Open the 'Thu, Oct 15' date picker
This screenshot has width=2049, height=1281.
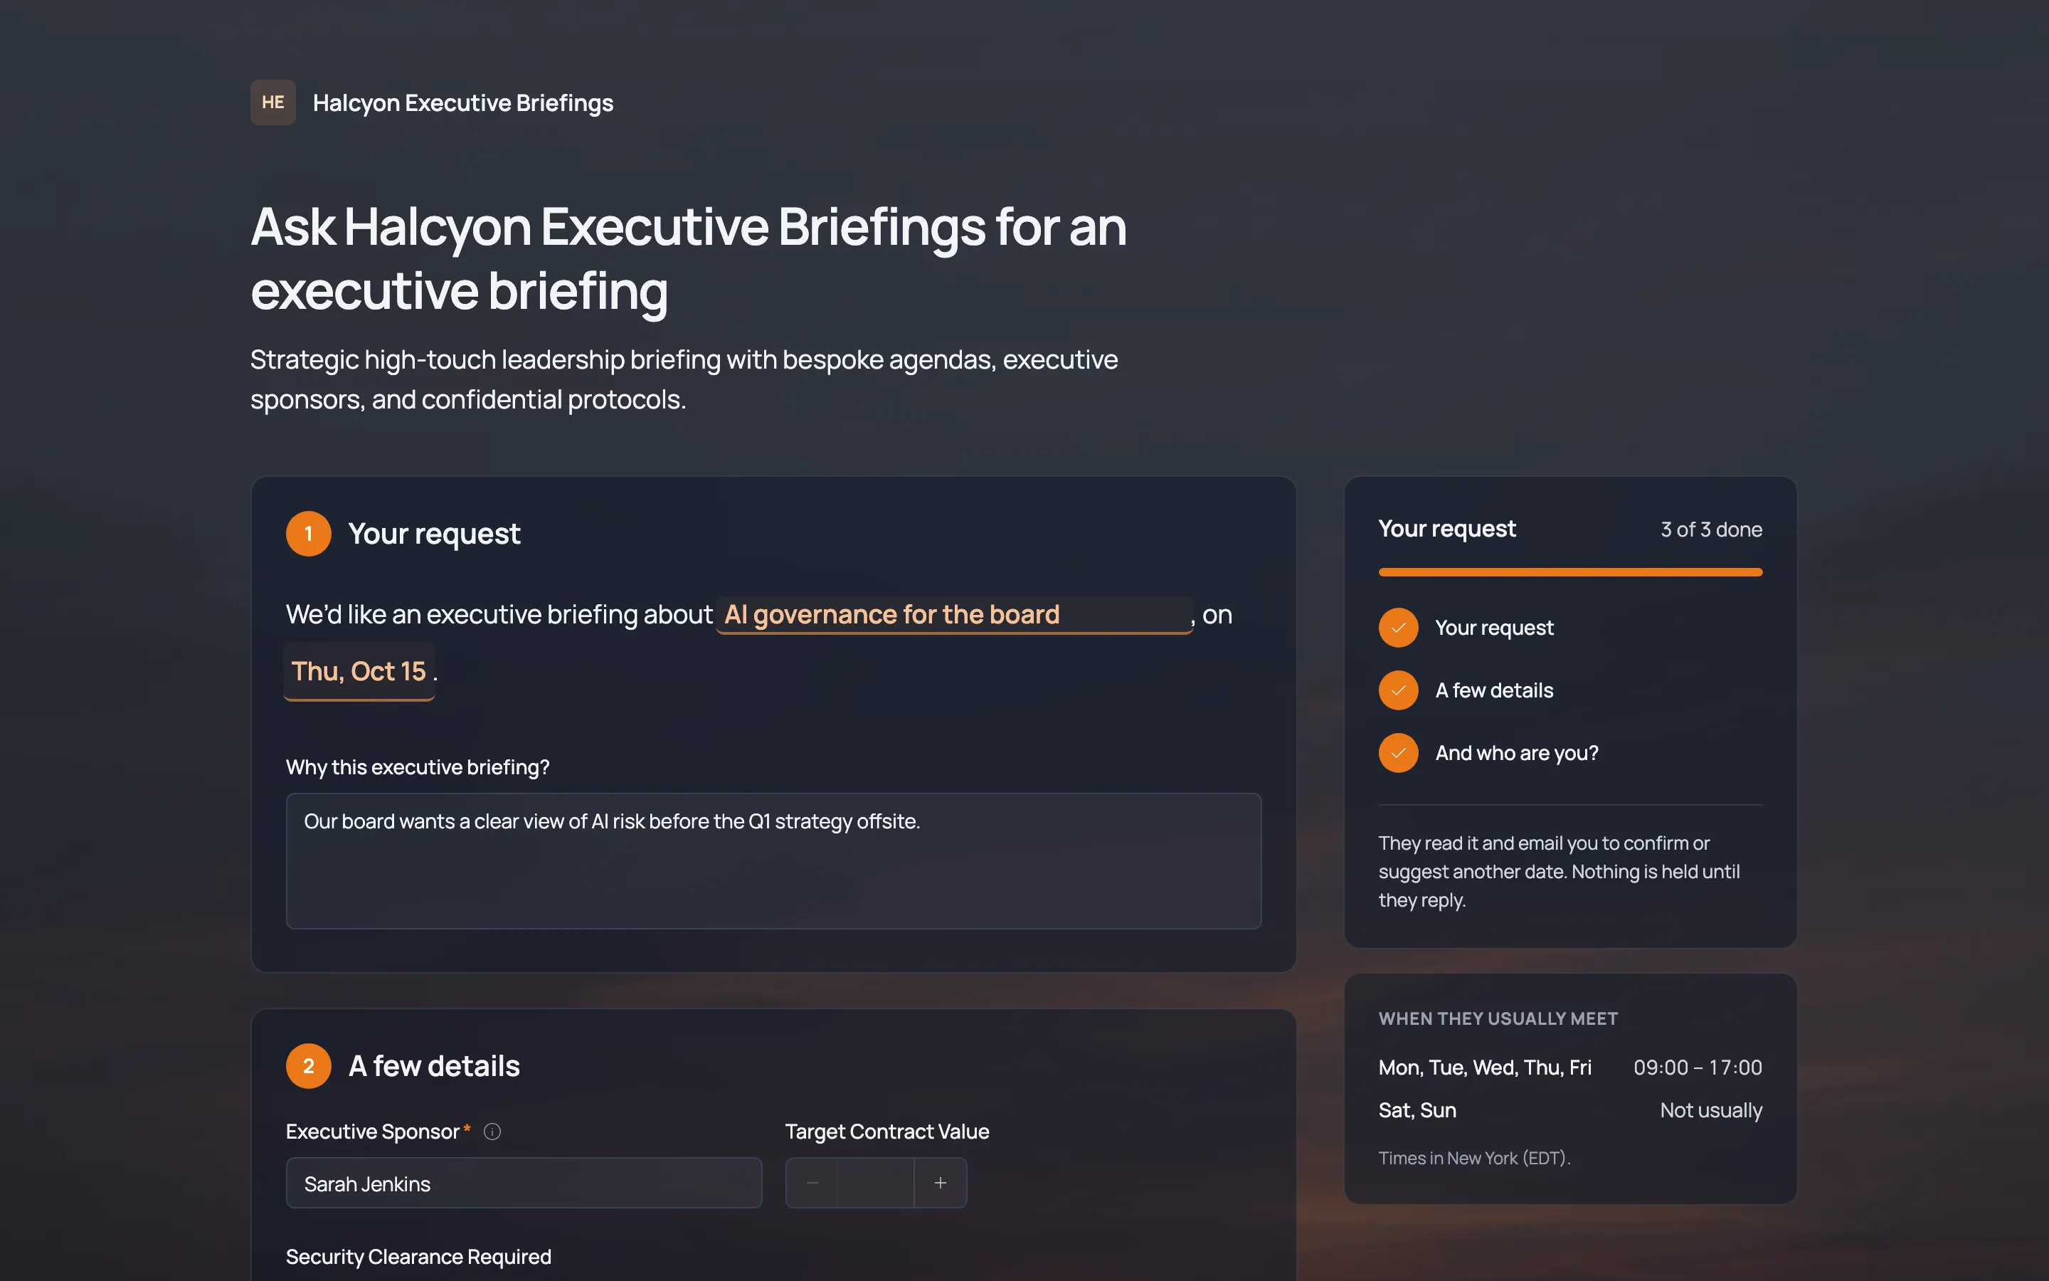[359, 671]
